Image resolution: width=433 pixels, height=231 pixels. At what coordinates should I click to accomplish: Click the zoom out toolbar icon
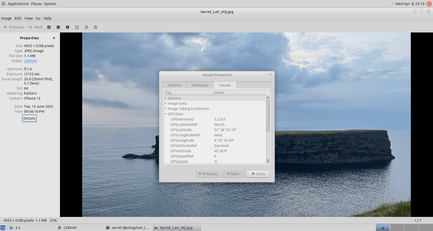point(58,27)
